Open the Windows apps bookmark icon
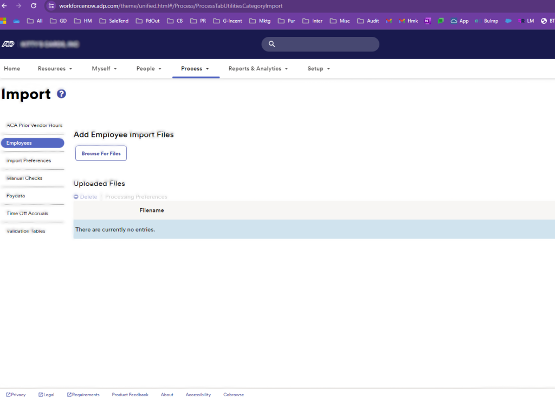Viewport: 555px width, 399px height. coord(3,21)
